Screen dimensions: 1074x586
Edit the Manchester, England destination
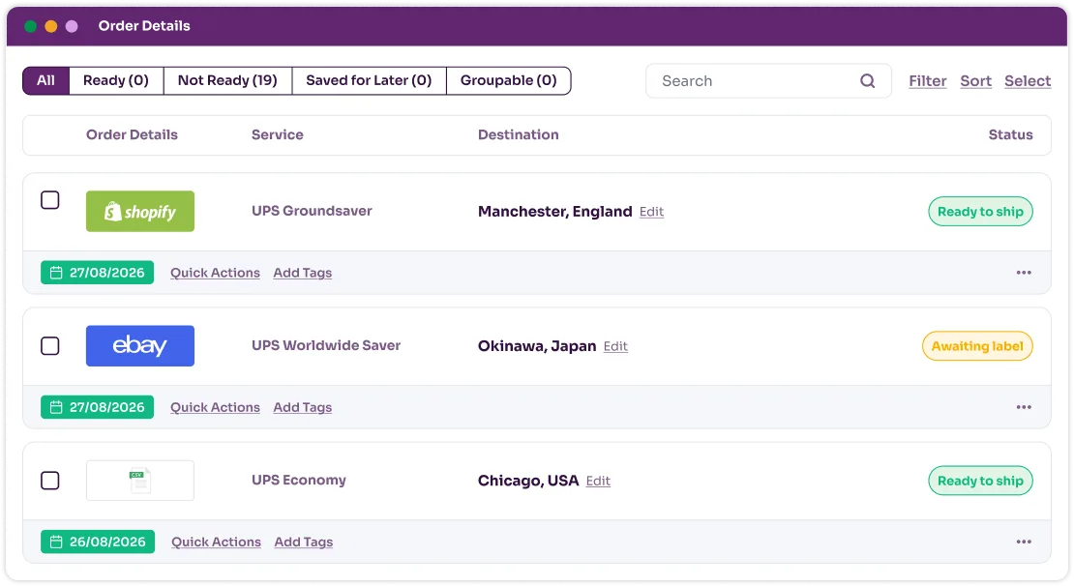(x=651, y=212)
